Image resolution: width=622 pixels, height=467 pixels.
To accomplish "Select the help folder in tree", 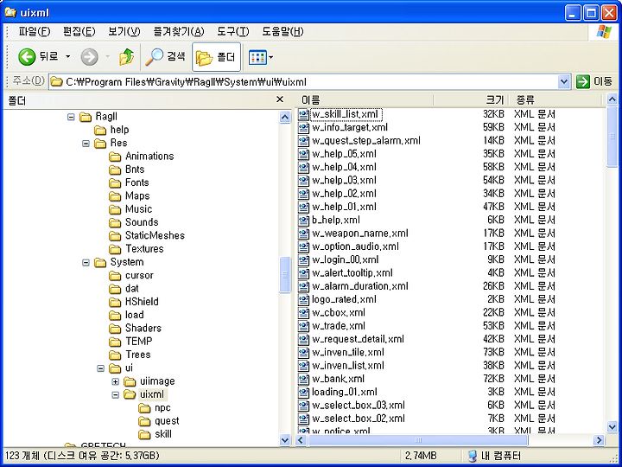I will 119,130.
